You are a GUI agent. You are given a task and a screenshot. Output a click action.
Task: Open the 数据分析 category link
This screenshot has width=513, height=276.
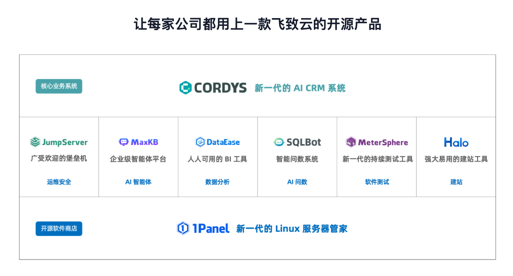click(x=218, y=182)
